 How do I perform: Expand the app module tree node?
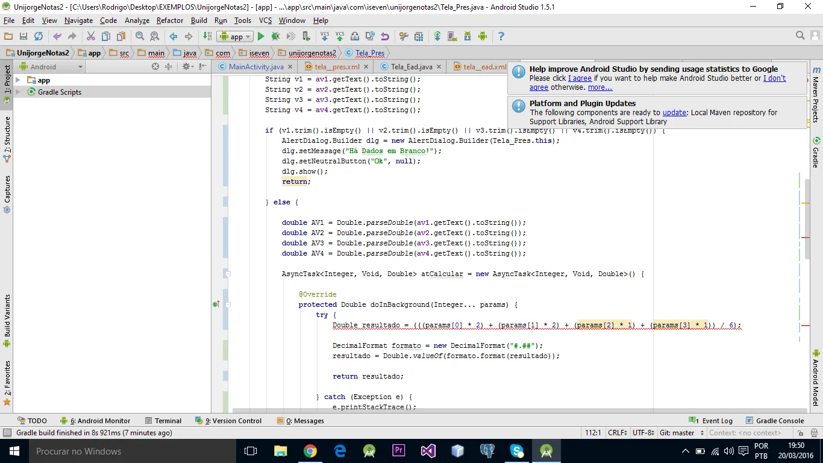pos(18,80)
